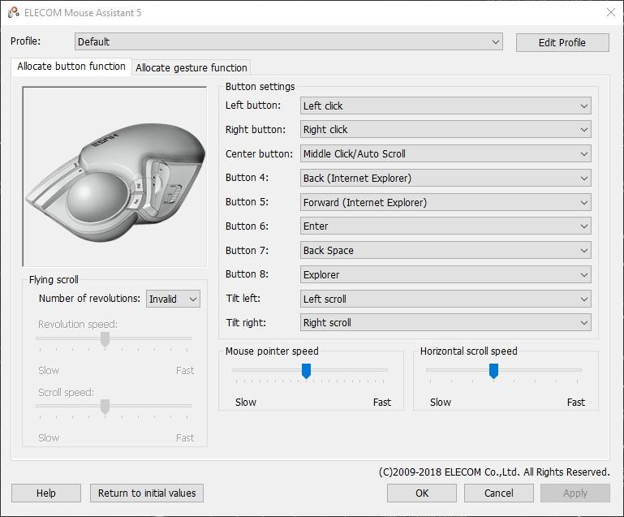Click the Help button
This screenshot has width=624, height=517.
pos(46,493)
